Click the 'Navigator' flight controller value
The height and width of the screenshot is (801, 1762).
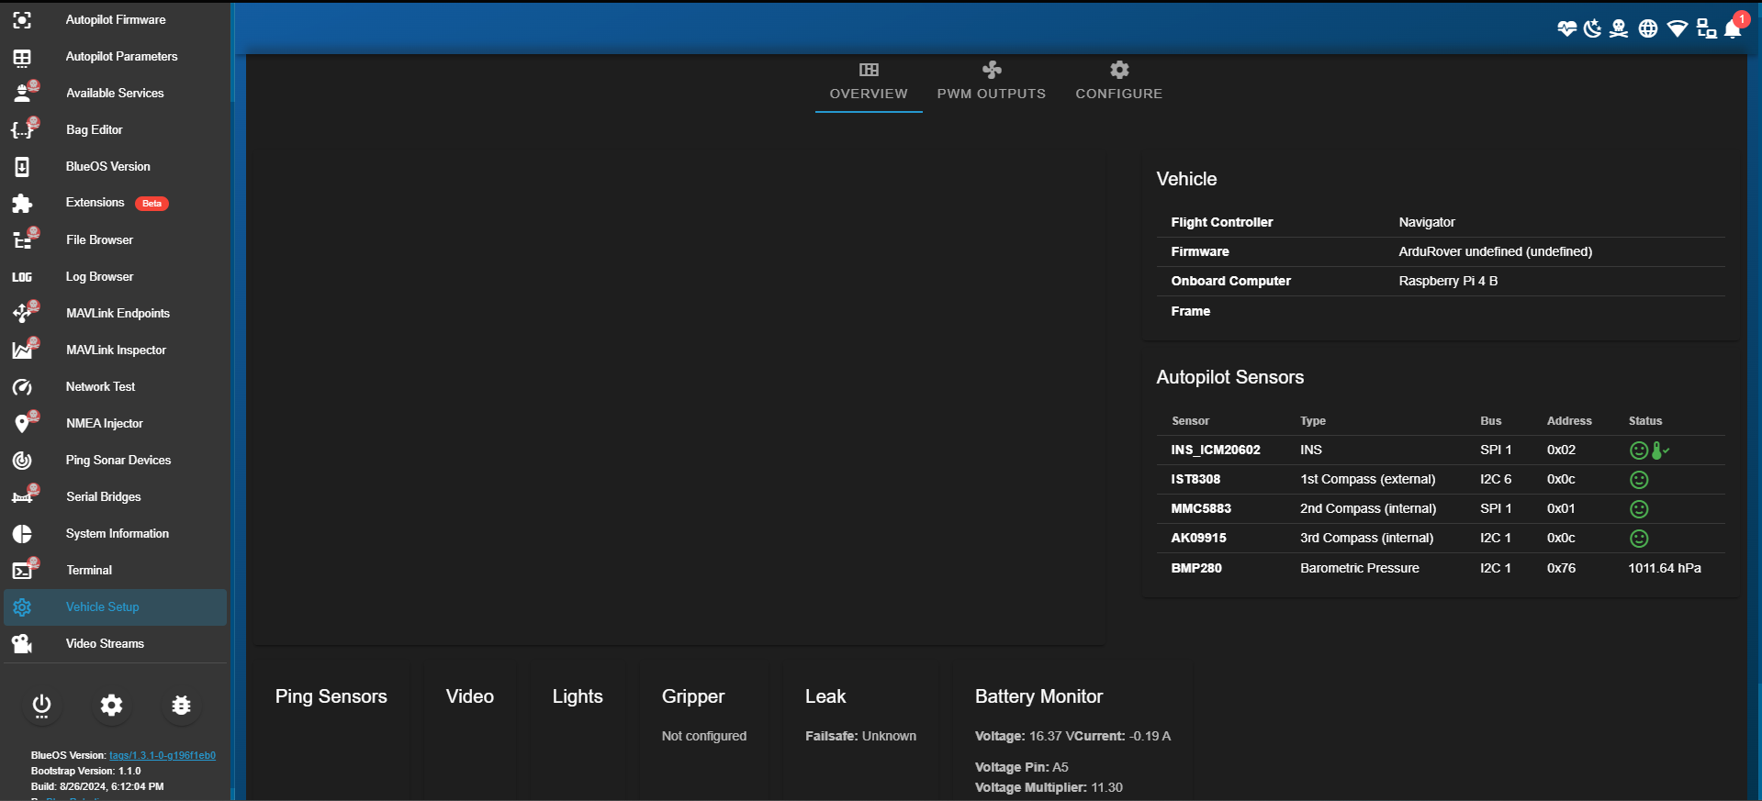coord(1427,222)
